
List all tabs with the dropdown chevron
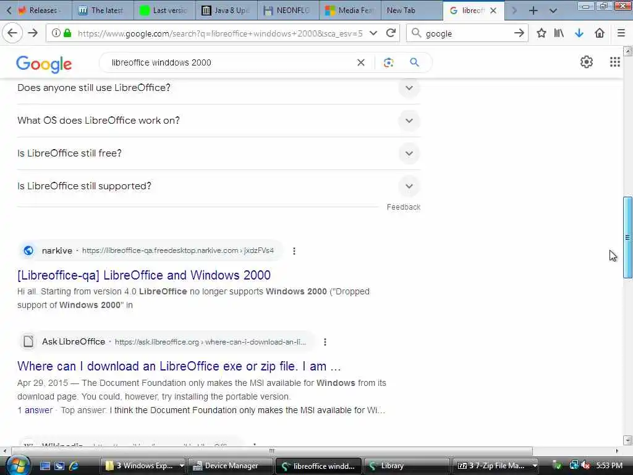pos(553,11)
